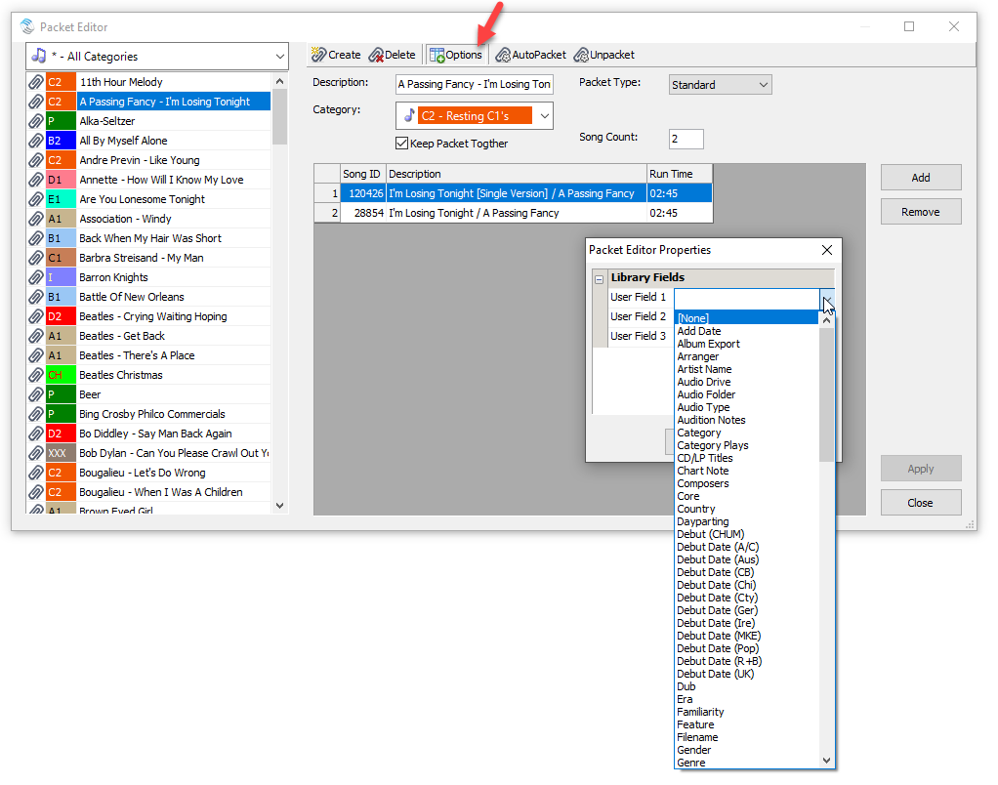Click the Song Count input field

[x=686, y=139]
